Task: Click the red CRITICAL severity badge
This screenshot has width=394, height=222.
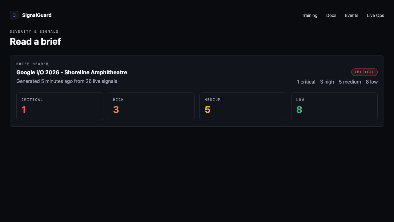Action: pyautogui.click(x=364, y=72)
